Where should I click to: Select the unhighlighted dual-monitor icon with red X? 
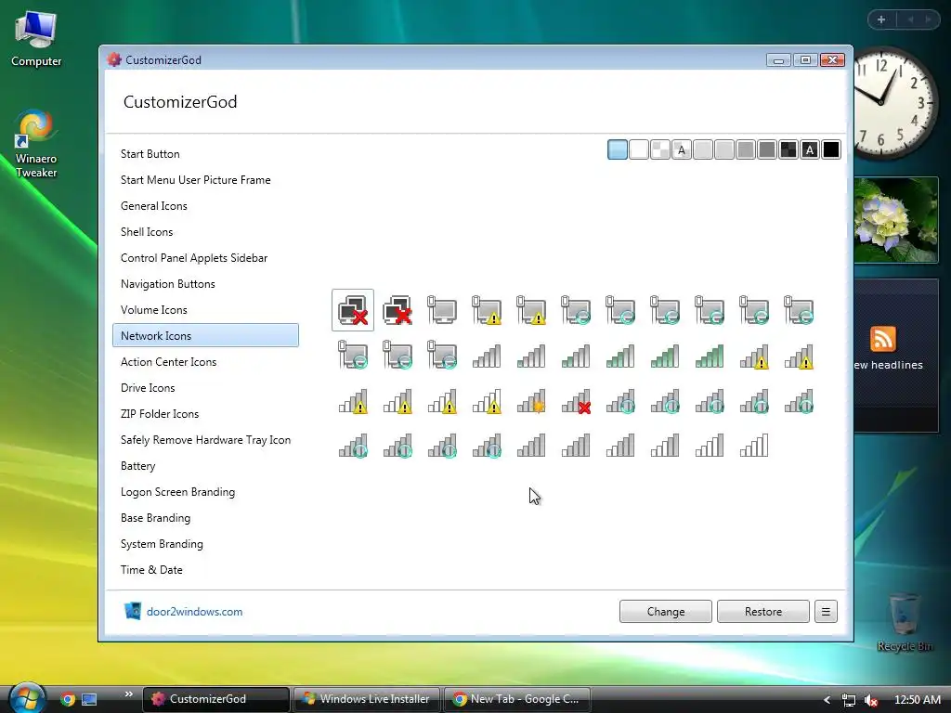point(397,310)
